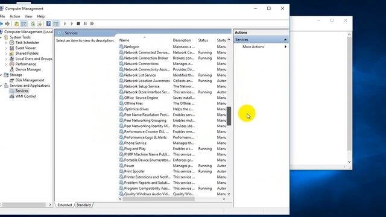
Task: Select the Netlogon service row
Action: 131,47
